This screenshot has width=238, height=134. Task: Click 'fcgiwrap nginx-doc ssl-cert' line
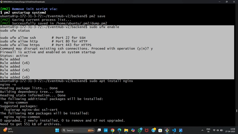(x=31, y=110)
